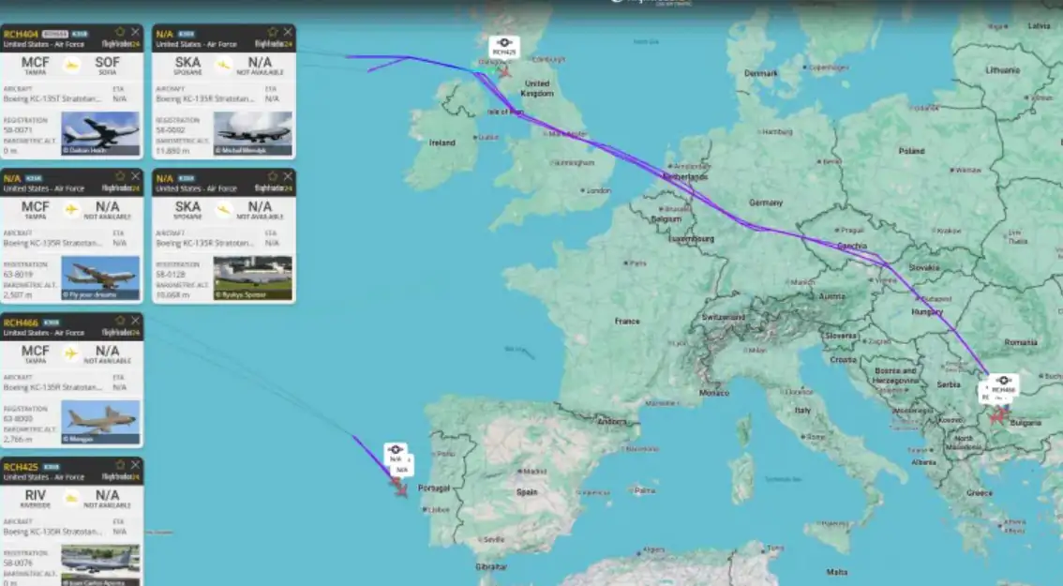
Task: Open aircraft photo with registration 58-0128
Action: pos(253,278)
